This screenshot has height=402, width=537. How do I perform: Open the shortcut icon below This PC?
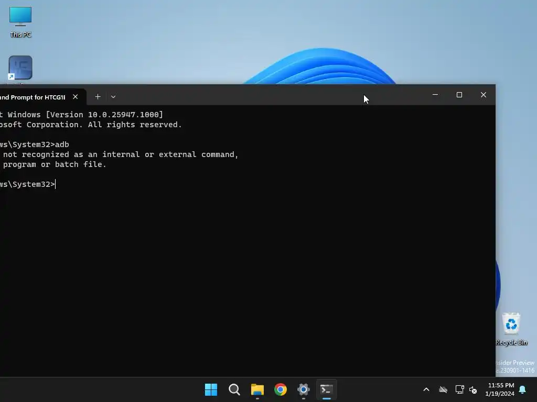[x=20, y=69]
